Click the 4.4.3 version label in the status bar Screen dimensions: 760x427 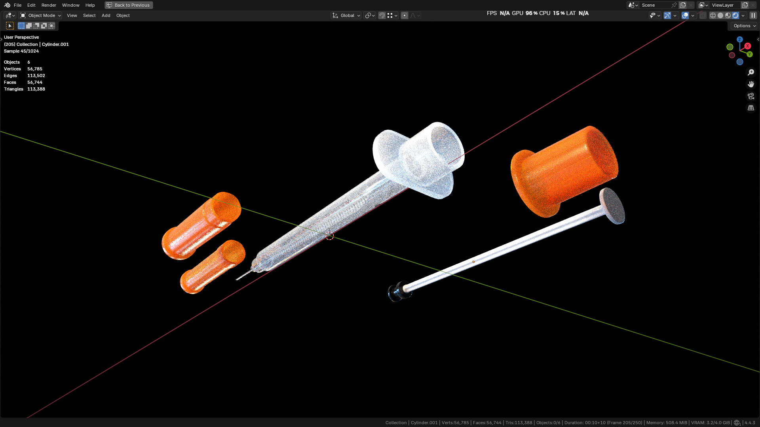[x=750, y=423]
